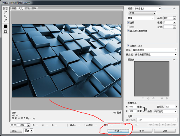Click the W width field showing 600
The image size is (180, 136).
133,107
